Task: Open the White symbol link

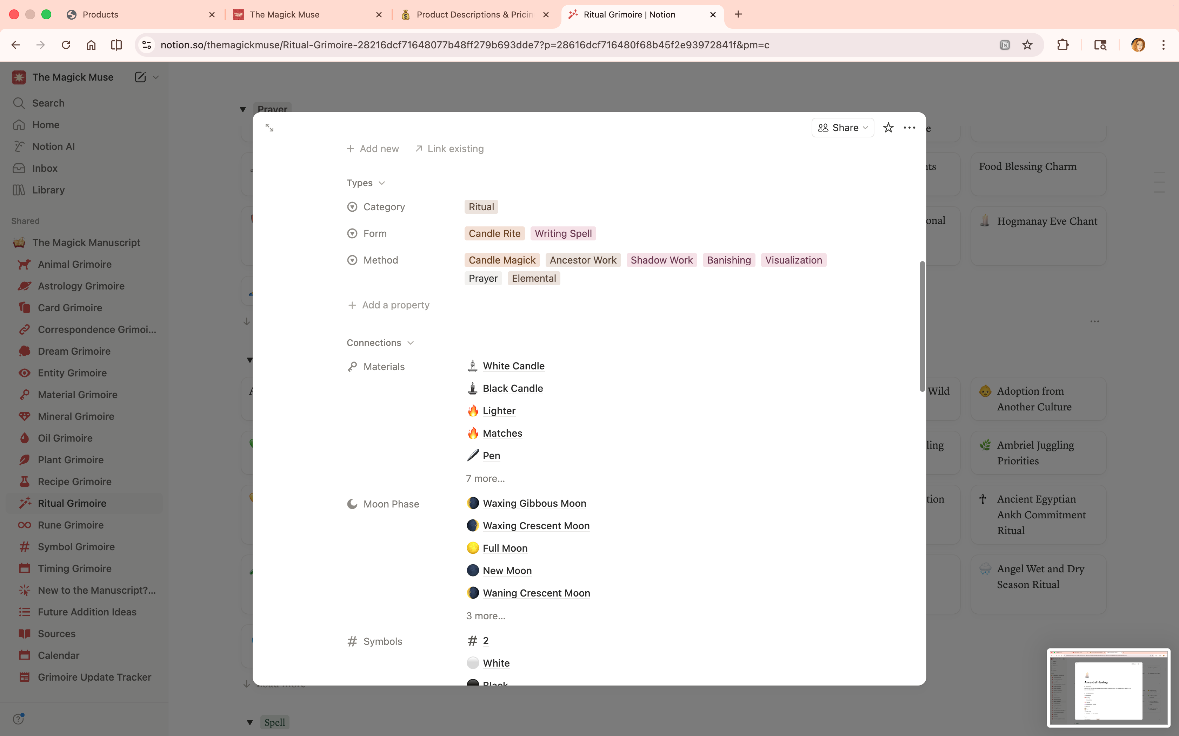Action: [496, 663]
